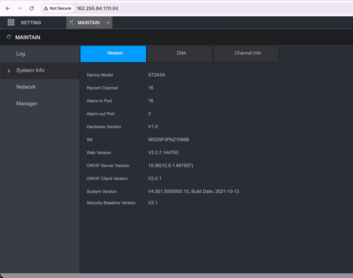Click the Device Model value X72A3A

click(x=157, y=75)
